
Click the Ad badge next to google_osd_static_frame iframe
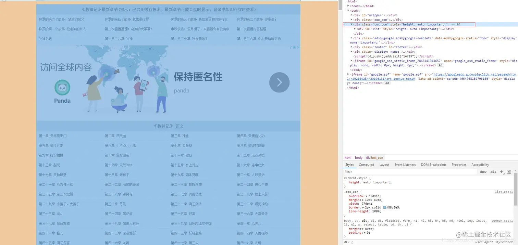440,65
